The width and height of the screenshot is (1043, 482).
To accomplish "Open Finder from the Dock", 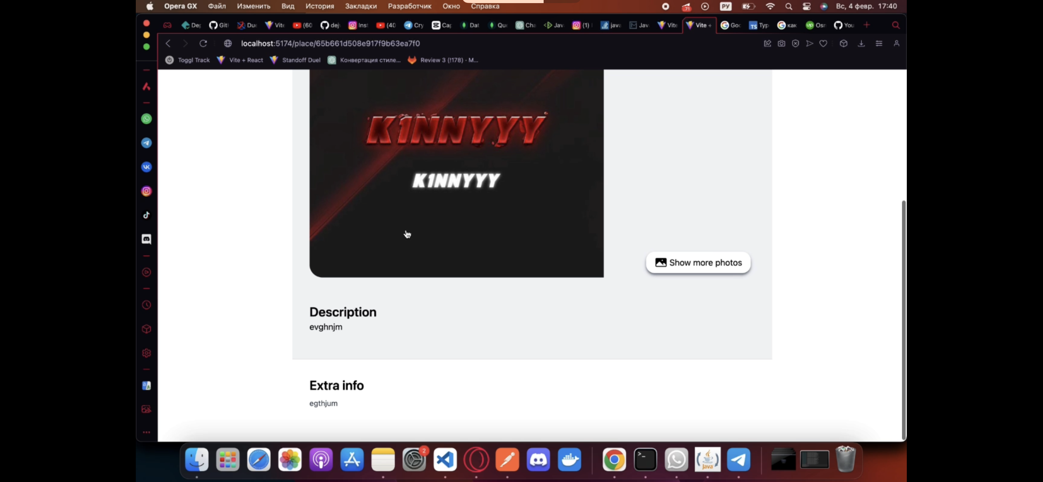I will pyautogui.click(x=197, y=460).
